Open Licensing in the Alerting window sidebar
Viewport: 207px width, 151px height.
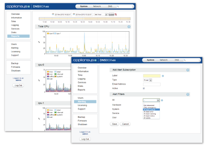click(x=82, y=105)
